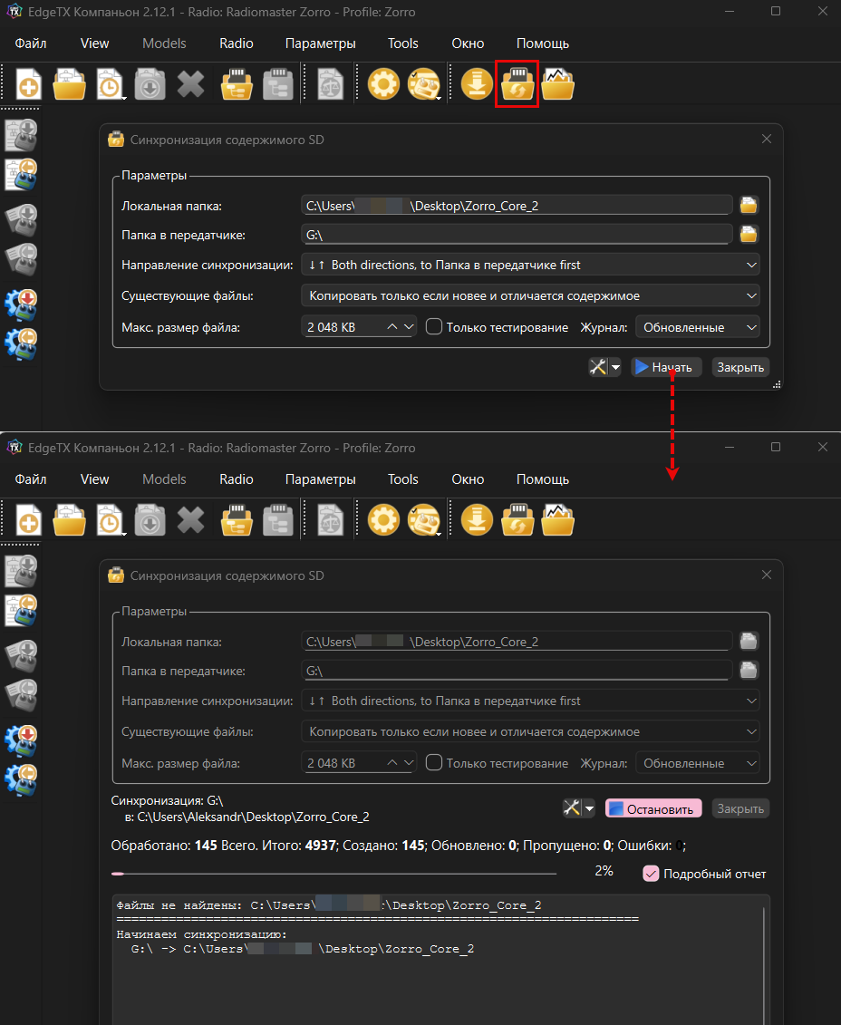Click New document icon in bottom window toolbar

click(x=28, y=519)
